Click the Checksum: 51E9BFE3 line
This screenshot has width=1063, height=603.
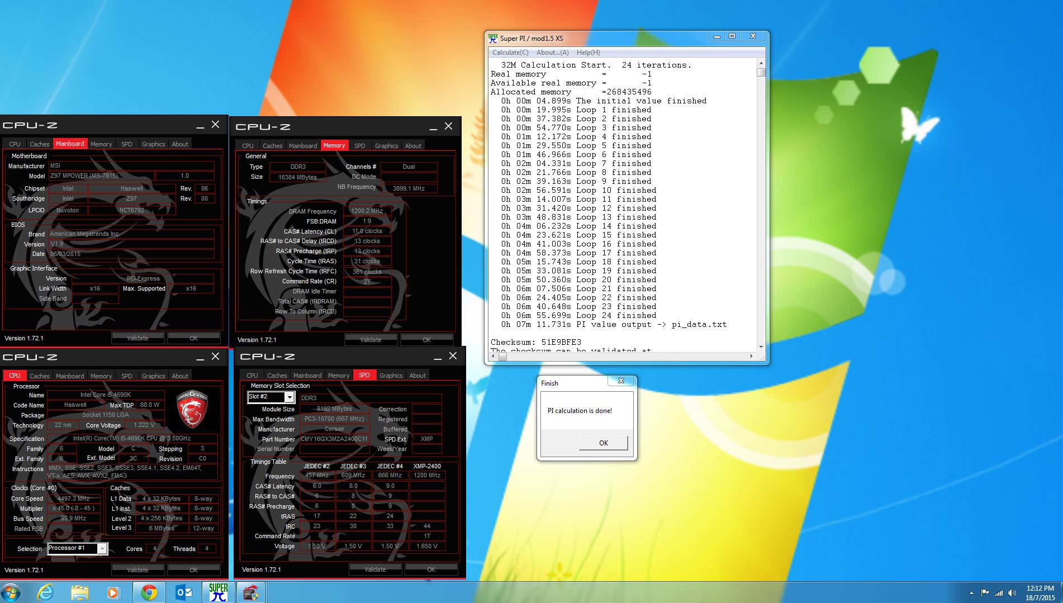click(x=536, y=342)
